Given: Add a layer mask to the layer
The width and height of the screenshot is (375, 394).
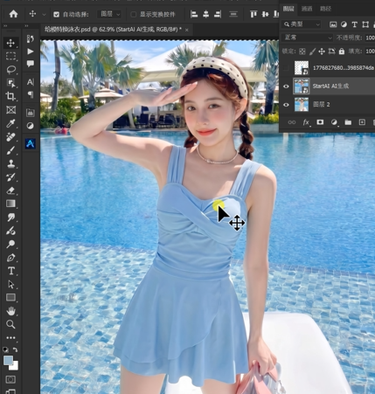Looking at the screenshot, I should (320, 122).
